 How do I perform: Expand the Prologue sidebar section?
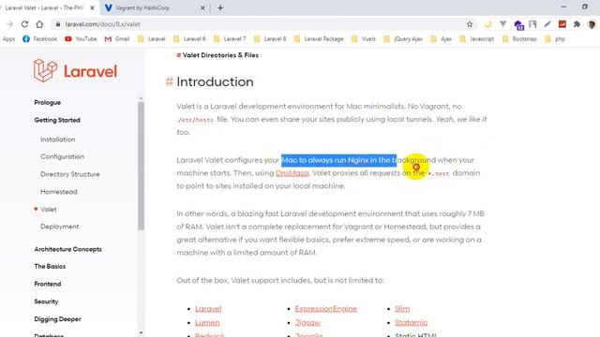point(48,102)
